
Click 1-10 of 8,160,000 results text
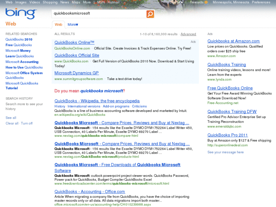(159, 34)
